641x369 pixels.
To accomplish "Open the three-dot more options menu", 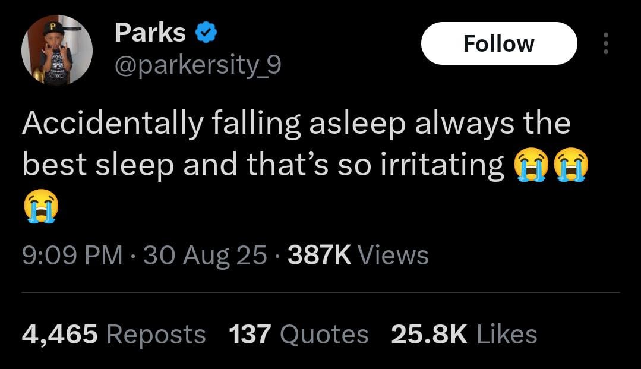I will [x=606, y=43].
